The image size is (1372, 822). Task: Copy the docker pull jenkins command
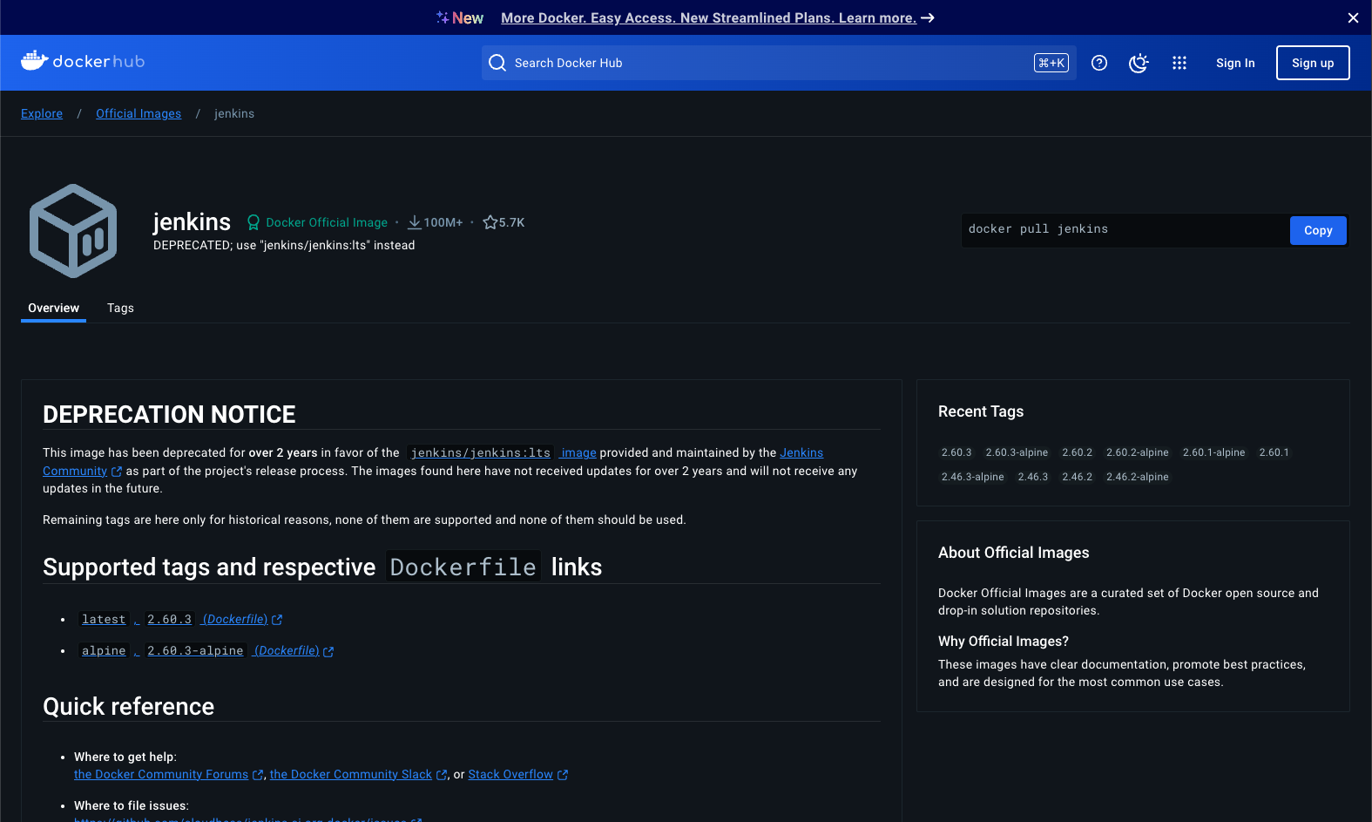pyautogui.click(x=1317, y=230)
